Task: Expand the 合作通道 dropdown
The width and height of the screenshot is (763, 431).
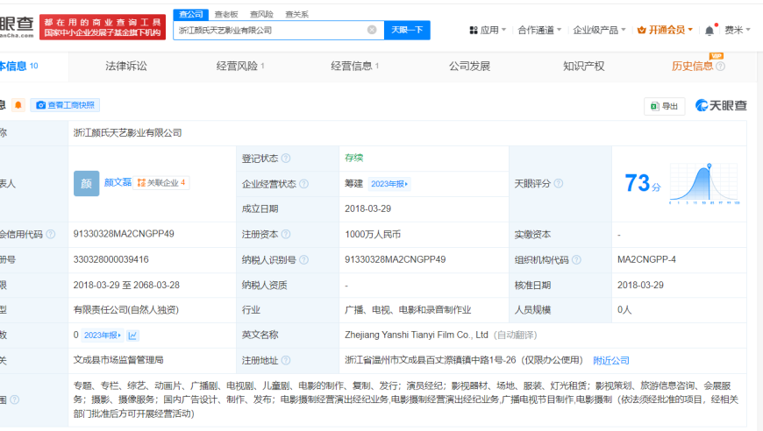Action: 539,30
